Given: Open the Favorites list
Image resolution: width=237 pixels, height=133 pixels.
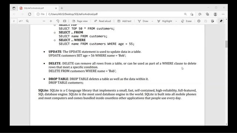Looking at the screenshot, I should click(x=200, y=14).
